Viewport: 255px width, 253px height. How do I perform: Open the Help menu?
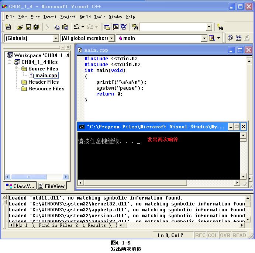130,17
